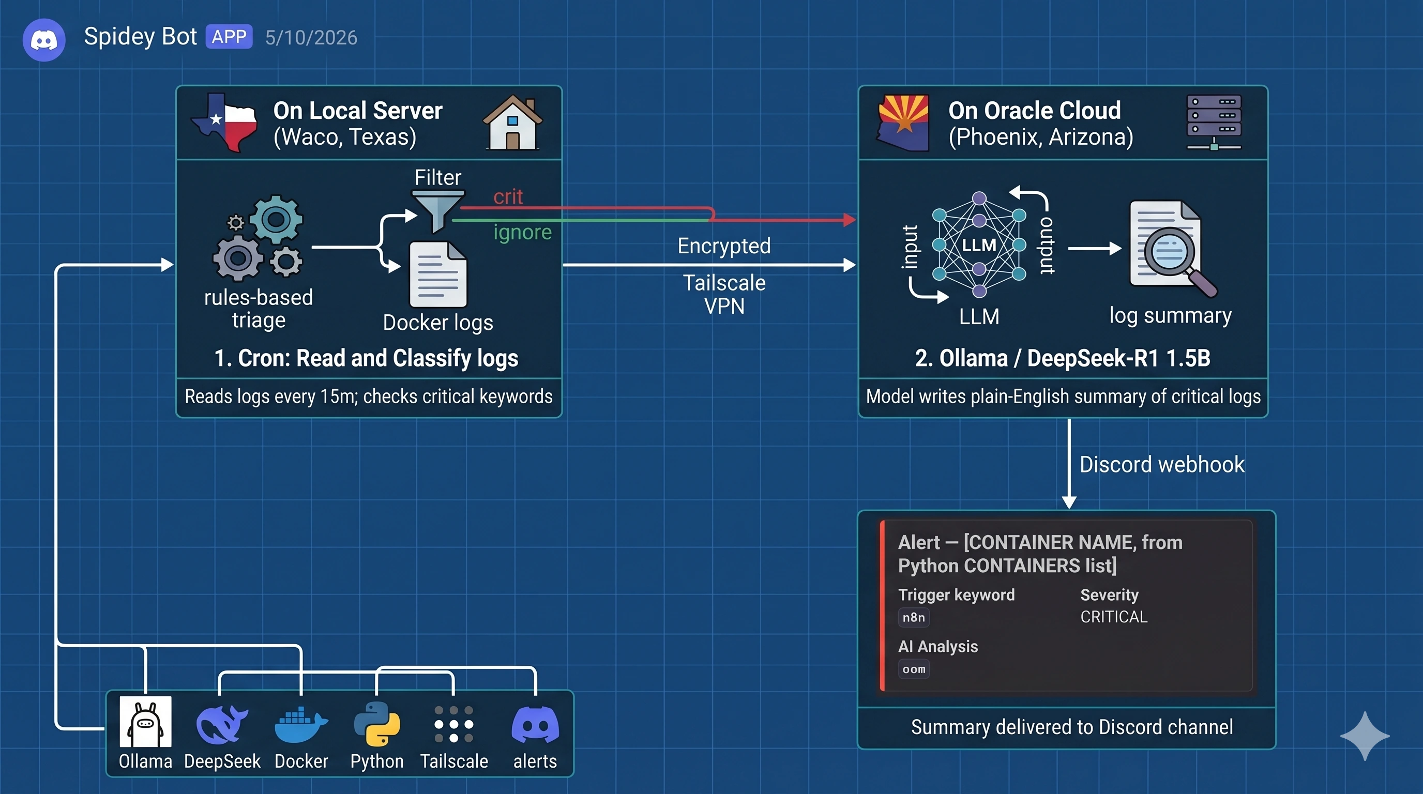The height and width of the screenshot is (794, 1423).
Task: Click the Python logo icon
Action: tap(377, 724)
